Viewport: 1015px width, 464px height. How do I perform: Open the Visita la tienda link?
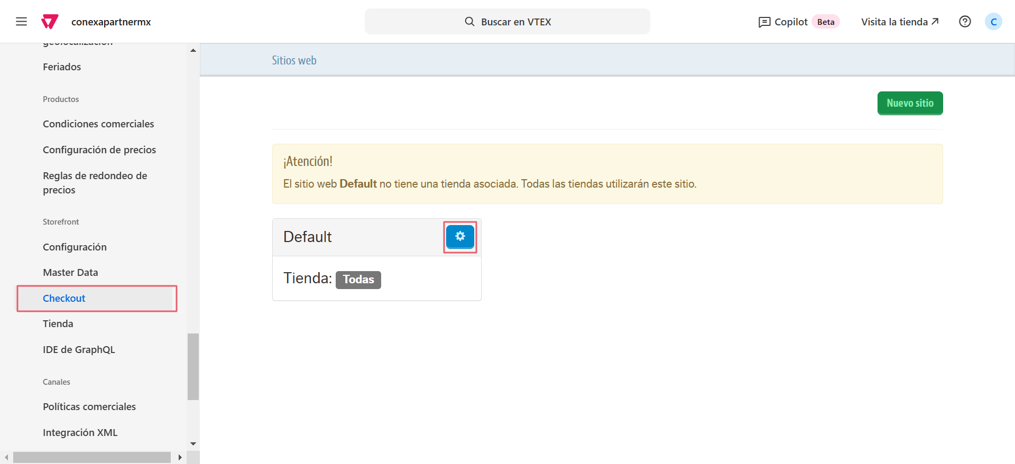pos(900,22)
